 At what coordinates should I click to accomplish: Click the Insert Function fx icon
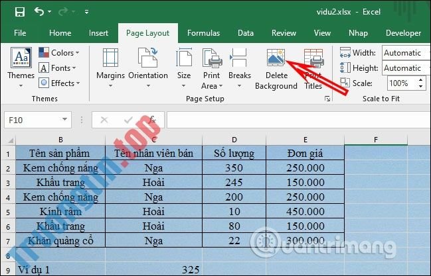[x=152, y=120]
